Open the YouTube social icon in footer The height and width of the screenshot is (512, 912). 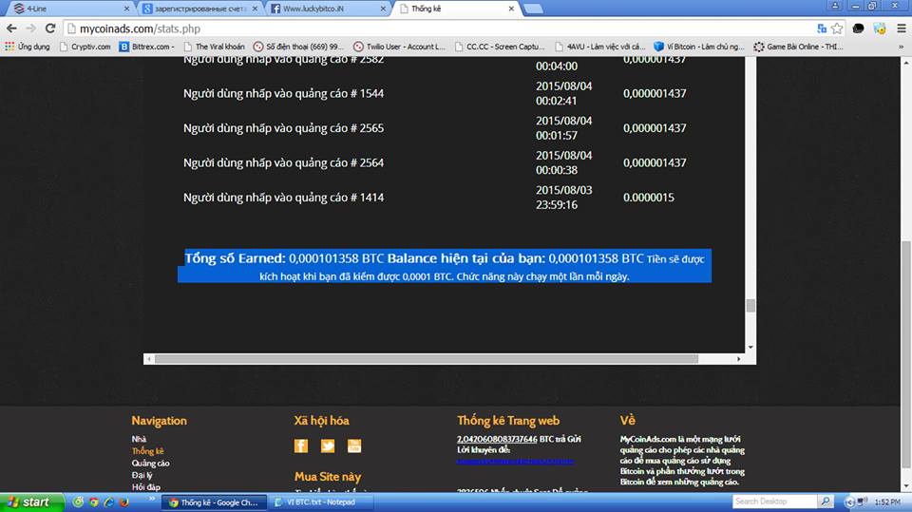click(x=354, y=446)
